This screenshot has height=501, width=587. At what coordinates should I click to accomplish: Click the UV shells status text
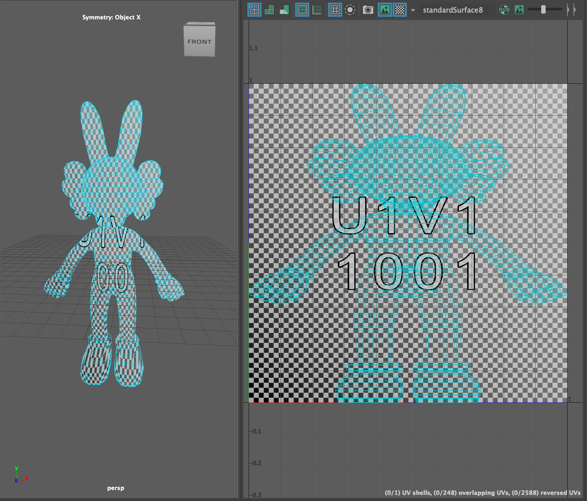[408, 493]
